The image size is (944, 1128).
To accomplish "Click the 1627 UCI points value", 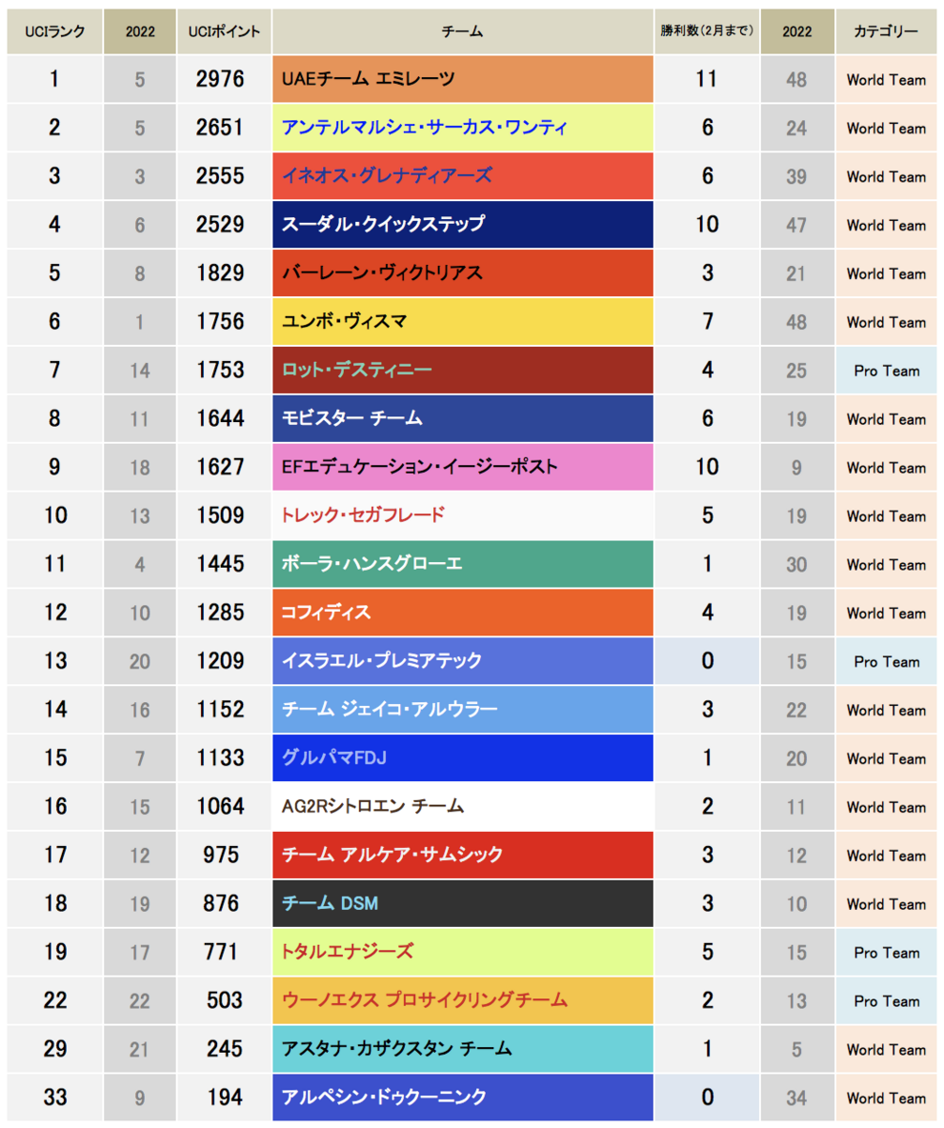I will [x=220, y=467].
